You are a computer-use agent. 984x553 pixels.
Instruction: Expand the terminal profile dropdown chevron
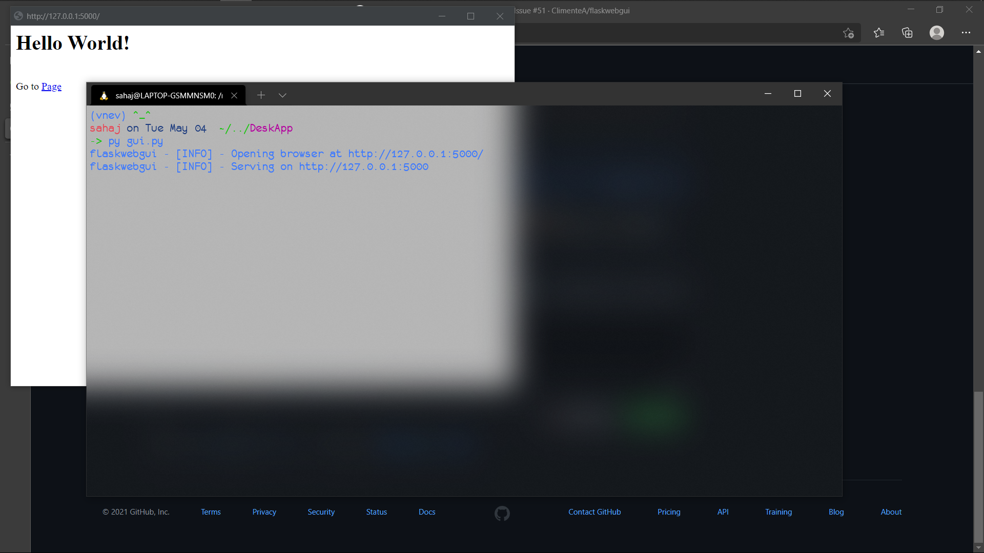tap(282, 95)
